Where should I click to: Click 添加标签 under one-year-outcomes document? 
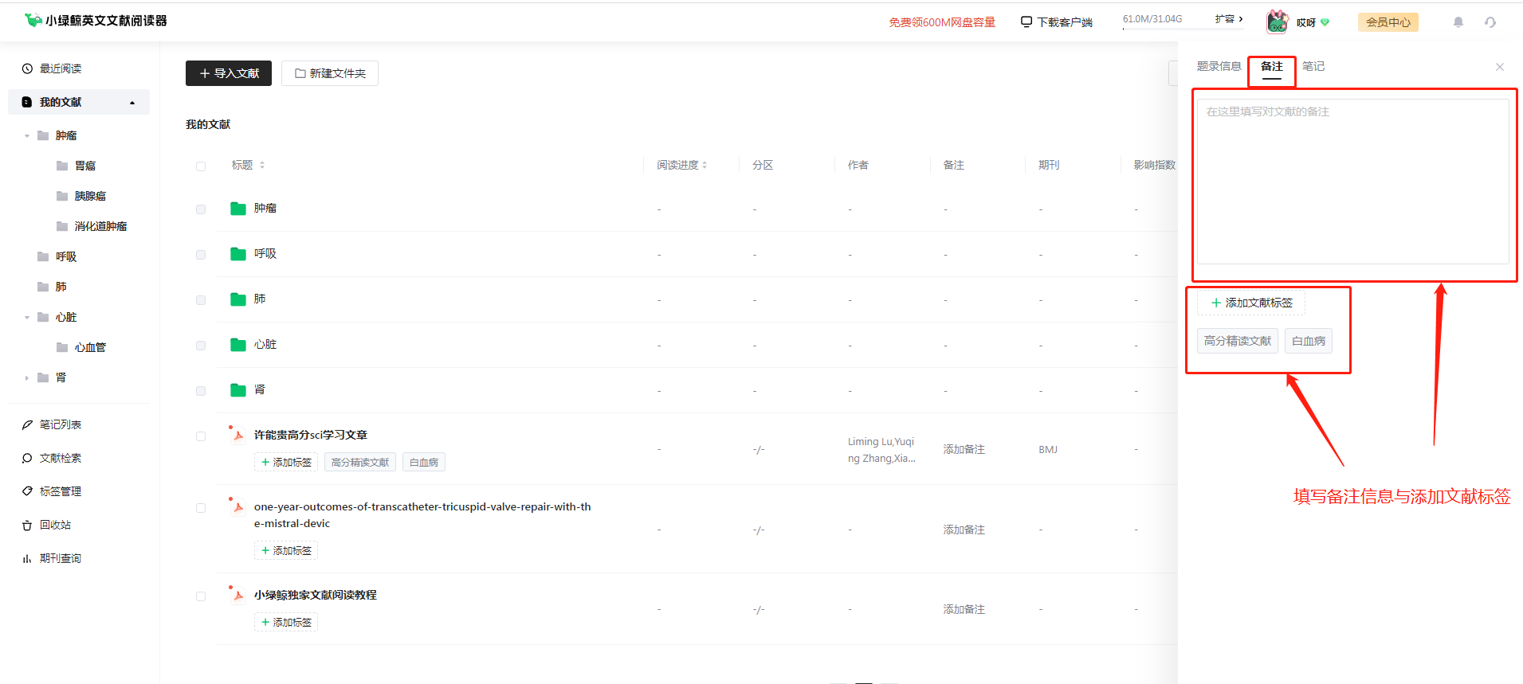[286, 550]
